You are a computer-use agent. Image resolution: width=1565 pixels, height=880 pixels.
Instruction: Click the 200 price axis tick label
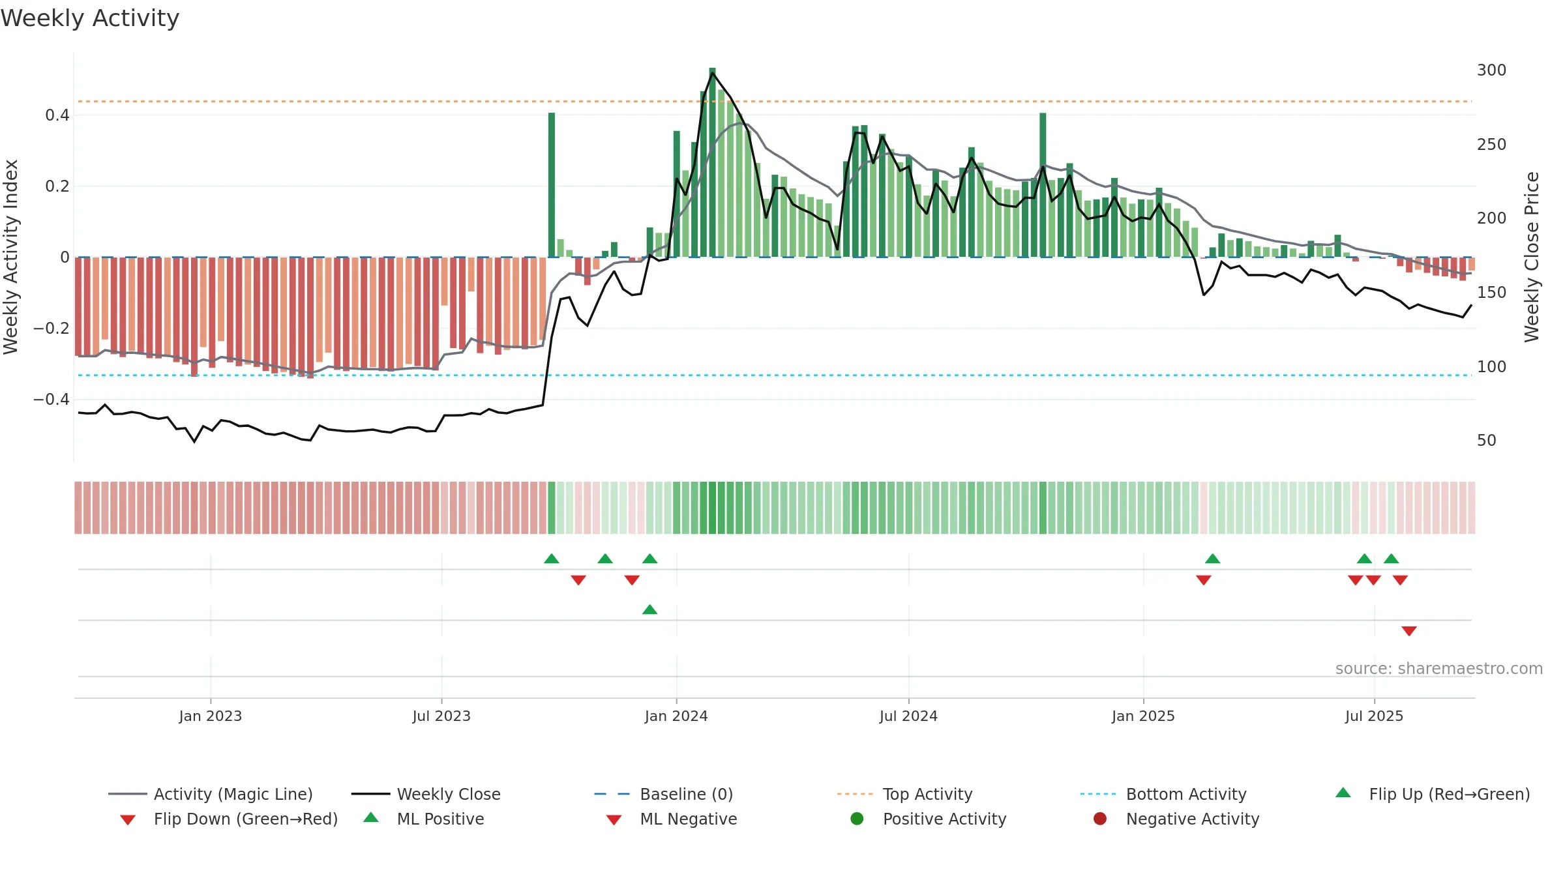pyautogui.click(x=1492, y=218)
